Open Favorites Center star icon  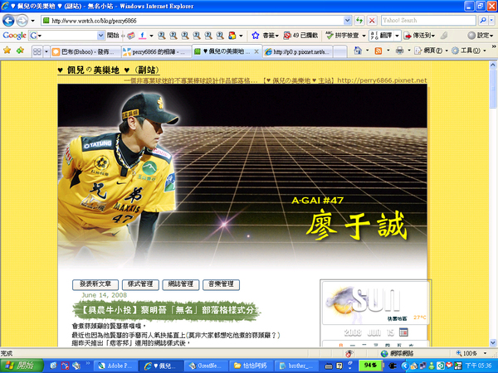[7, 51]
